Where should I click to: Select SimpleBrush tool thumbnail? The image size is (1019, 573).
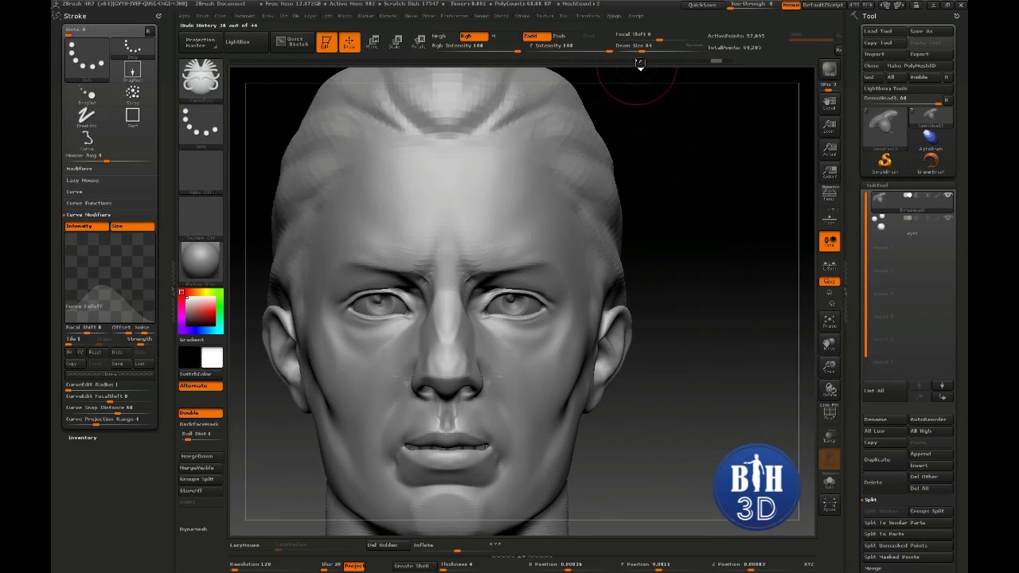click(x=884, y=163)
